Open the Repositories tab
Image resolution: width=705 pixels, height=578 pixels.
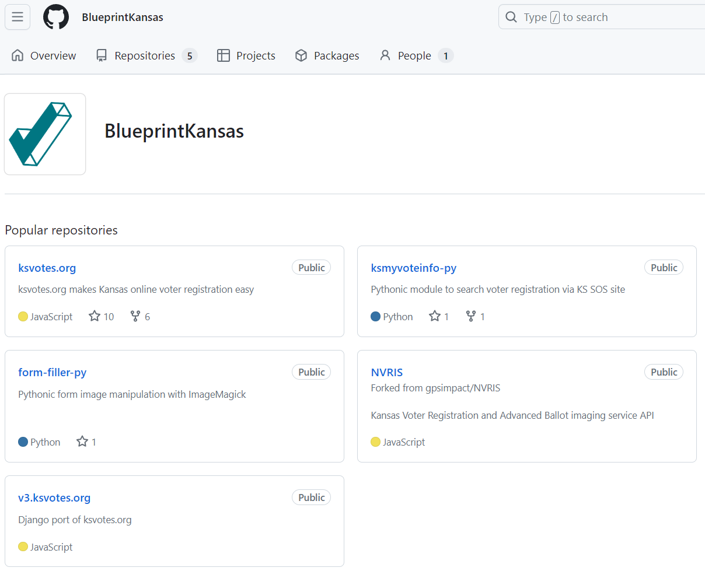click(146, 55)
